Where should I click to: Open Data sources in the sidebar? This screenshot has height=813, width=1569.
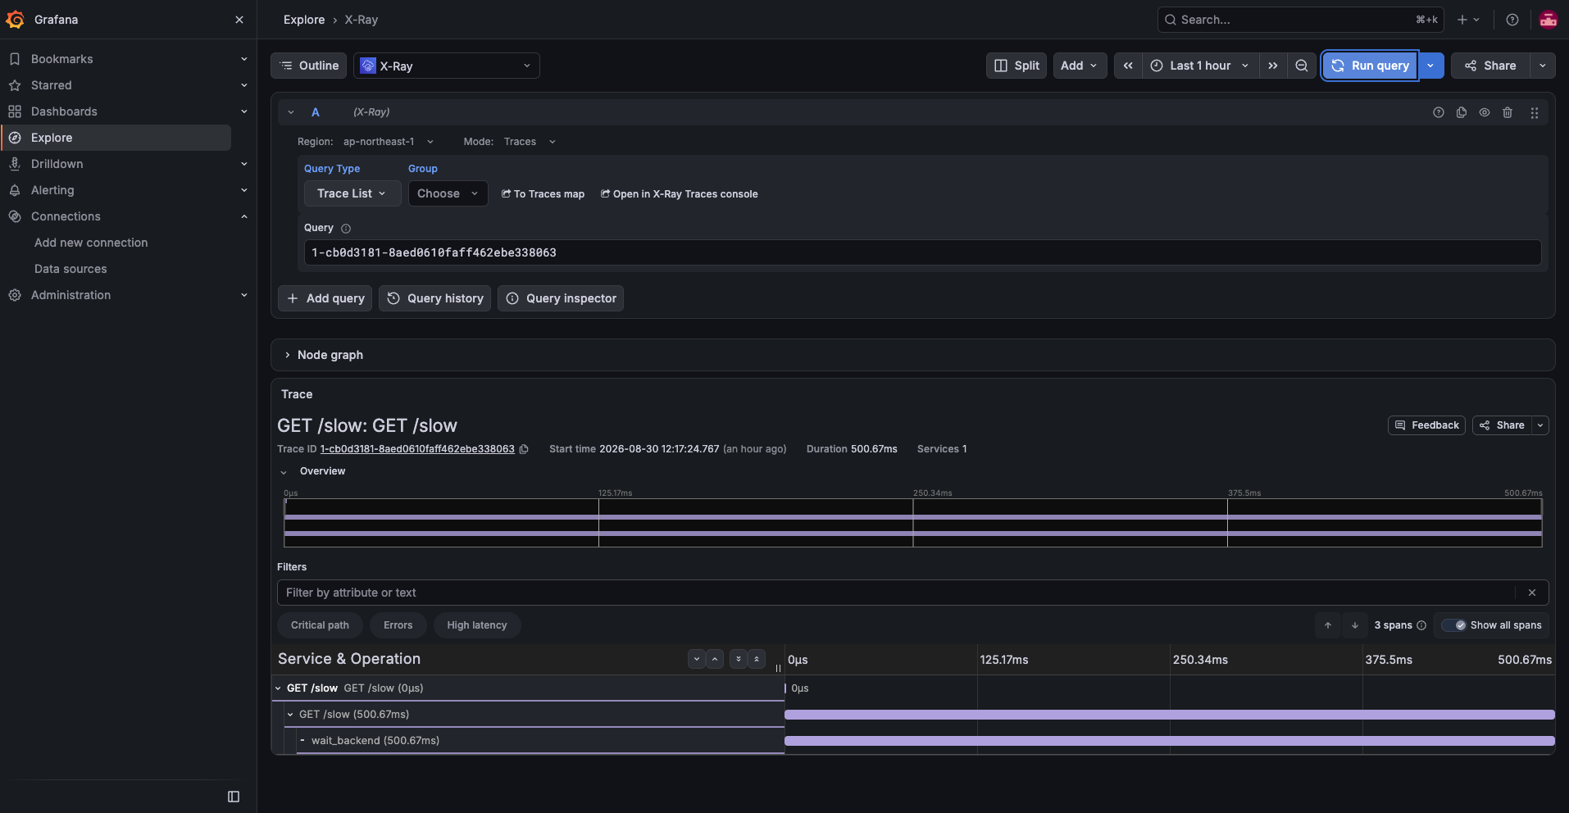click(x=70, y=269)
